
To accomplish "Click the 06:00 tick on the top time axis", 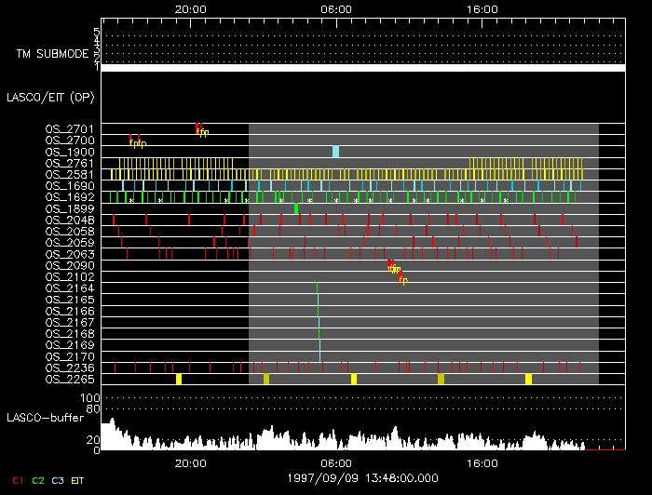I will (335, 9).
